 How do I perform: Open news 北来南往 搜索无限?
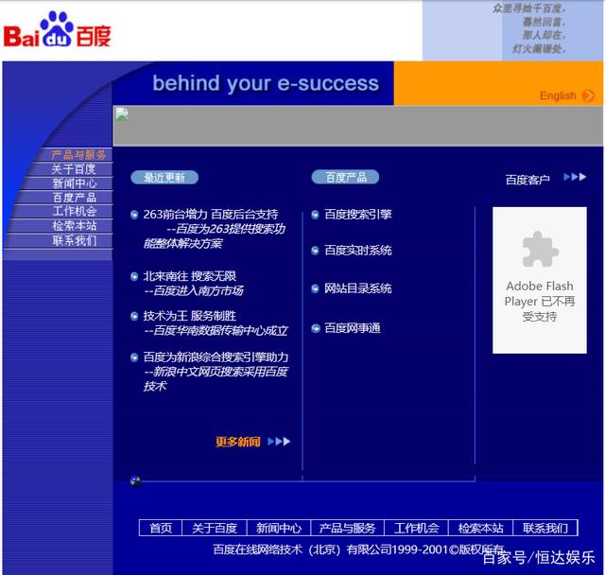(x=190, y=276)
